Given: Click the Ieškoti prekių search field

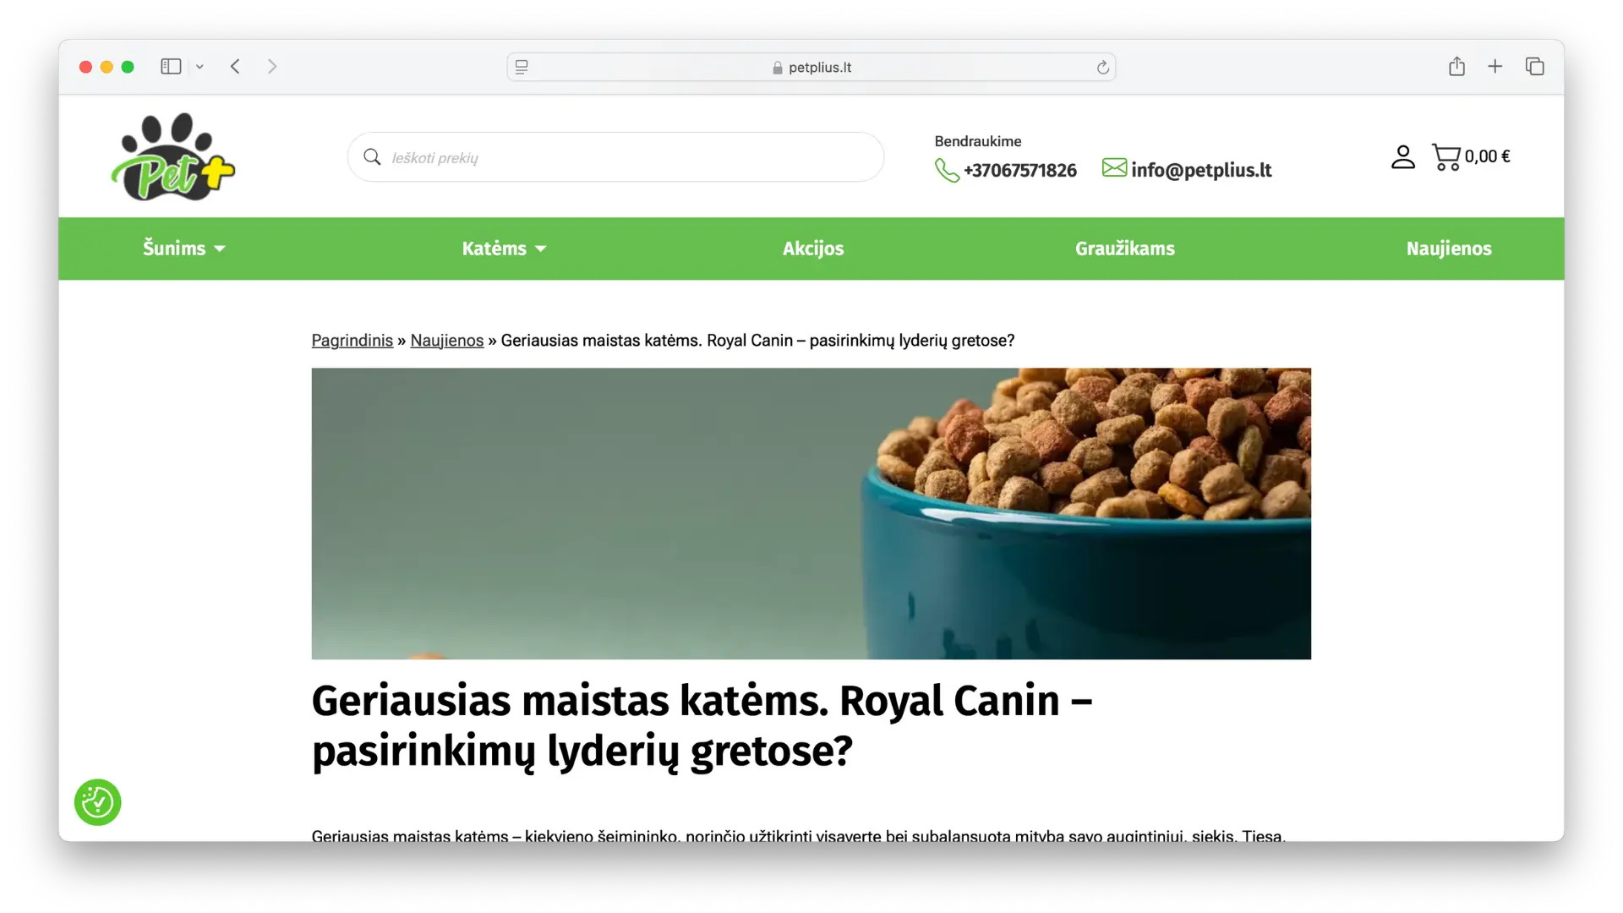Looking at the screenshot, I should (615, 157).
